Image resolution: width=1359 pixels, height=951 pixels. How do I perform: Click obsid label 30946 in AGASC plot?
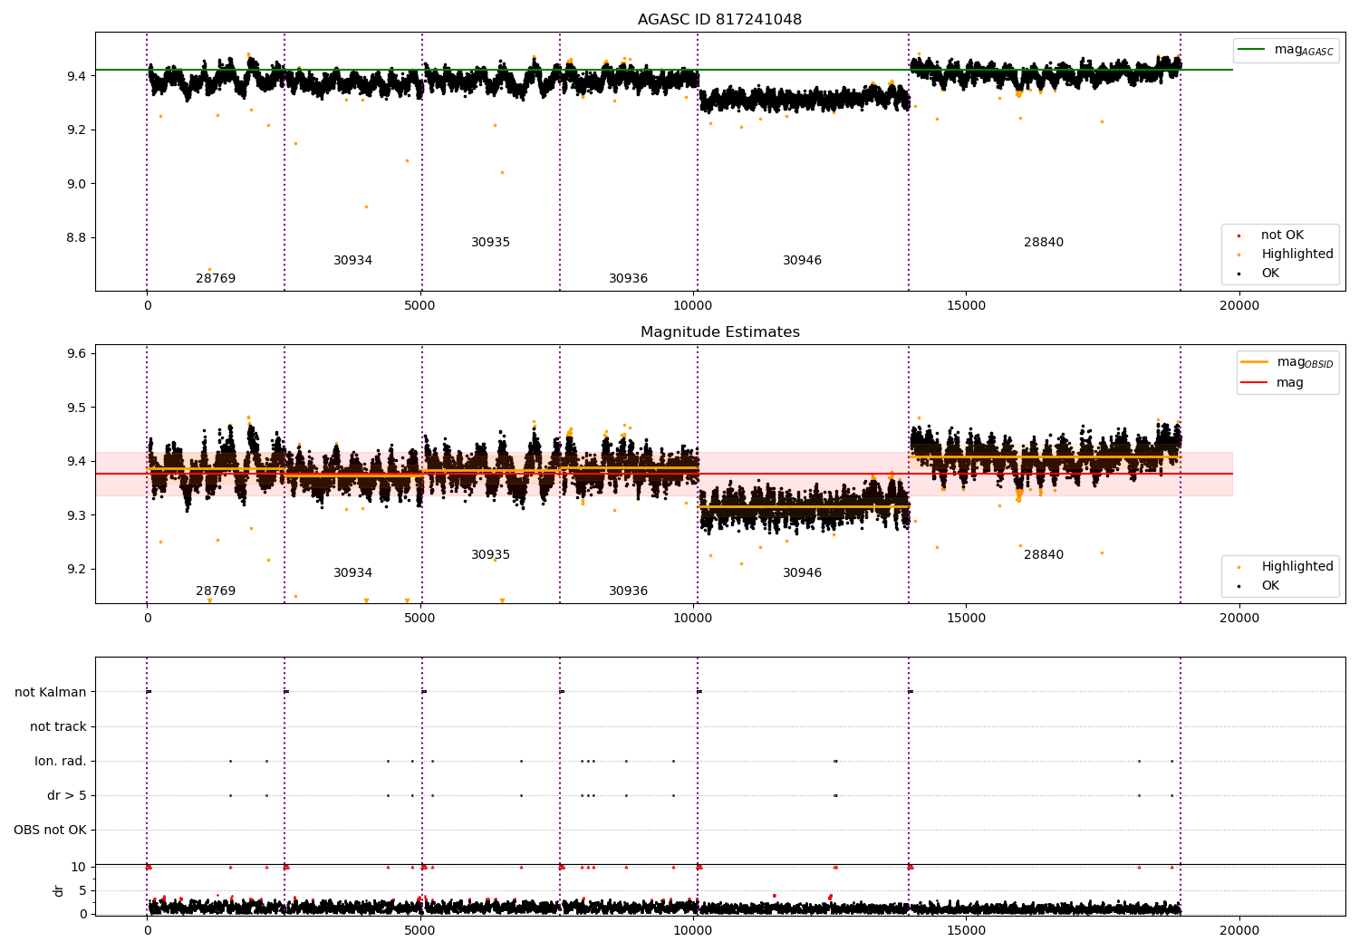click(x=803, y=261)
